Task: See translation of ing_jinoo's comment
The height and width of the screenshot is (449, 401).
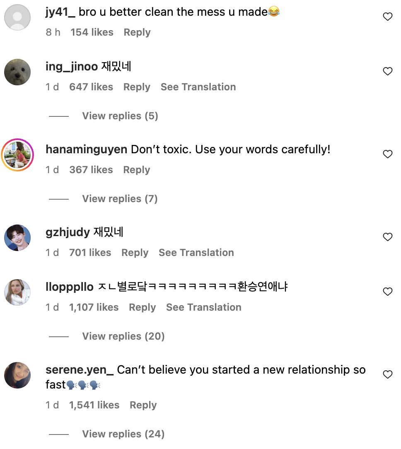Action: click(x=198, y=87)
